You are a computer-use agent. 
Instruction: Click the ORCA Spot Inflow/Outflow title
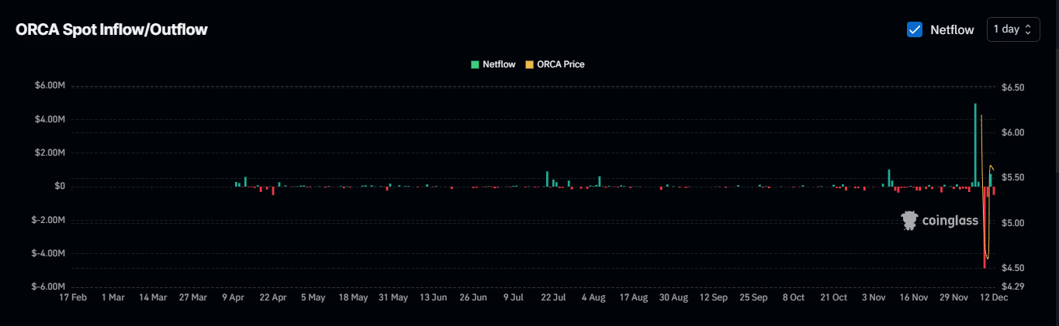(112, 29)
